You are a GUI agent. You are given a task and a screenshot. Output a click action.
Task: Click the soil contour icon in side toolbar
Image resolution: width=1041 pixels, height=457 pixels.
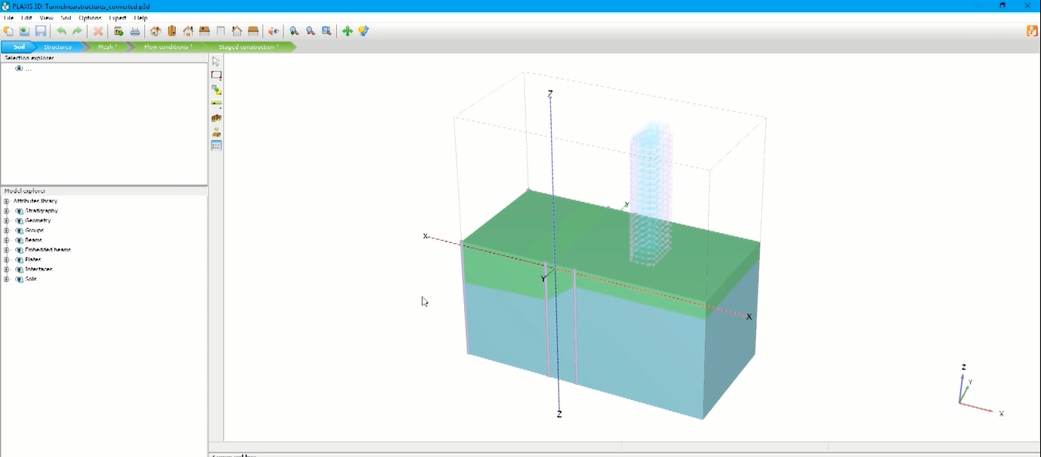[x=216, y=104]
